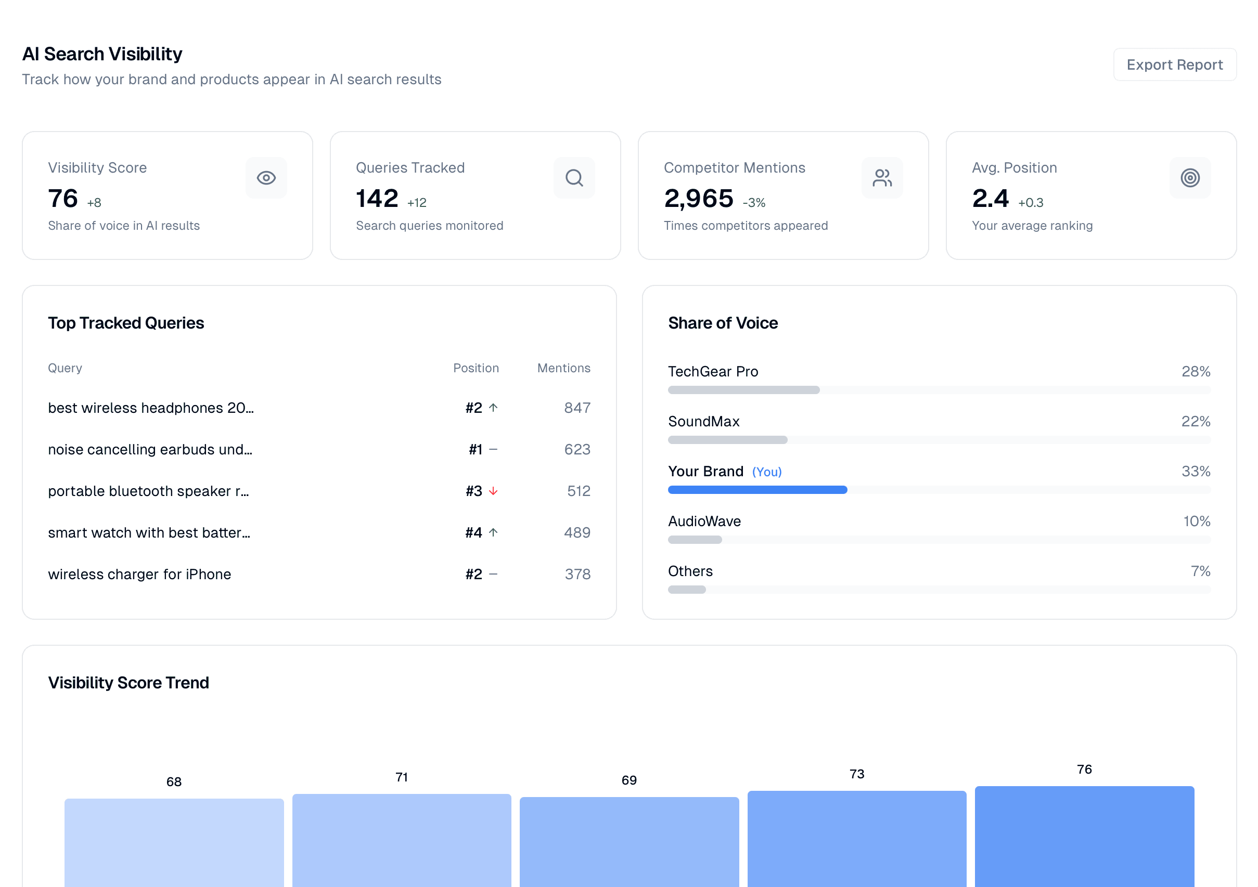This screenshot has width=1258, height=887.
Task: Click the 10% share value
Action: (x=1197, y=521)
